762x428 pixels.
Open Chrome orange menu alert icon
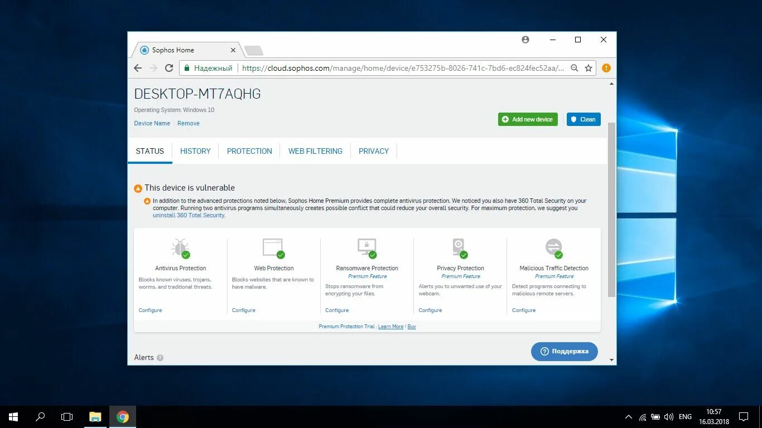click(x=606, y=68)
